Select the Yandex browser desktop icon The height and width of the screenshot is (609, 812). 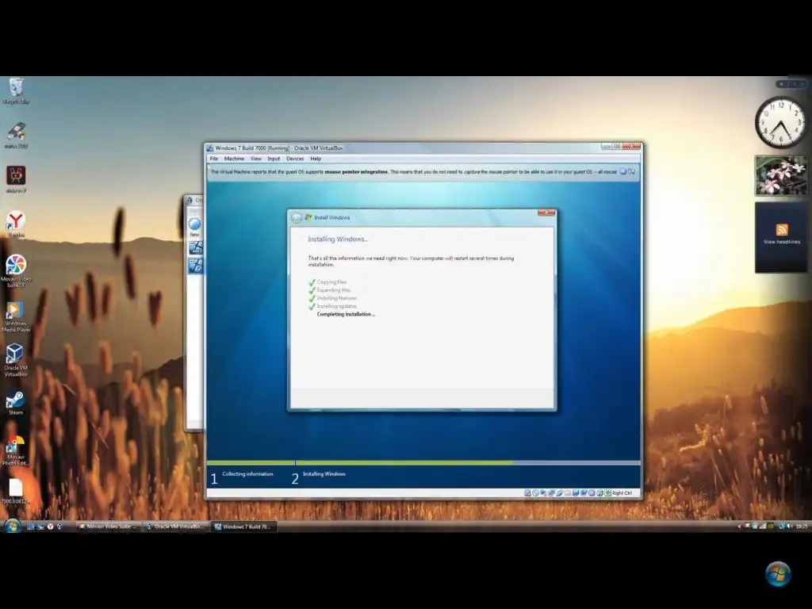pyautogui.click(x=16, y=224)
